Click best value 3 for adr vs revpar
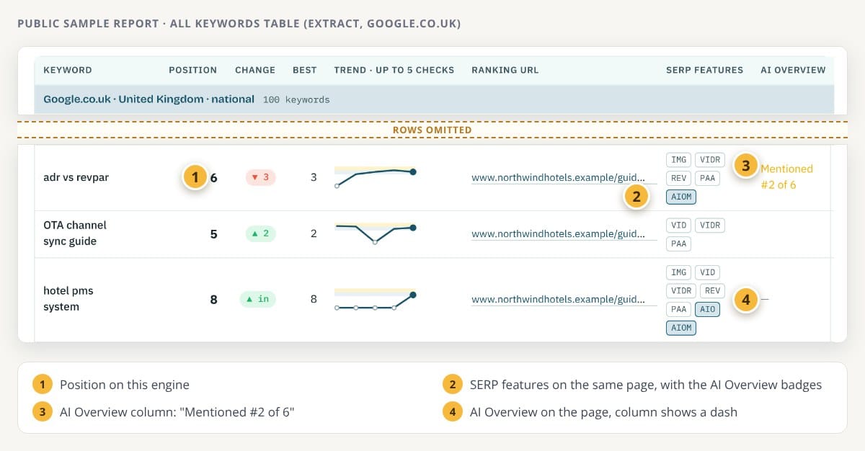 coord(314,177)
